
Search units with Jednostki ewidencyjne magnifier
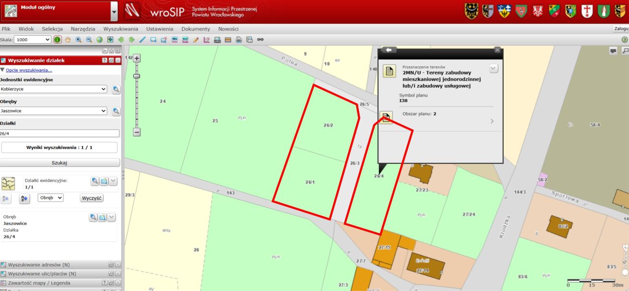point(116,89)
